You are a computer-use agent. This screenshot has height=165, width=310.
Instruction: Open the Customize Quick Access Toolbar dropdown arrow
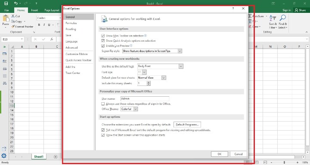click(x=36, y=3)
